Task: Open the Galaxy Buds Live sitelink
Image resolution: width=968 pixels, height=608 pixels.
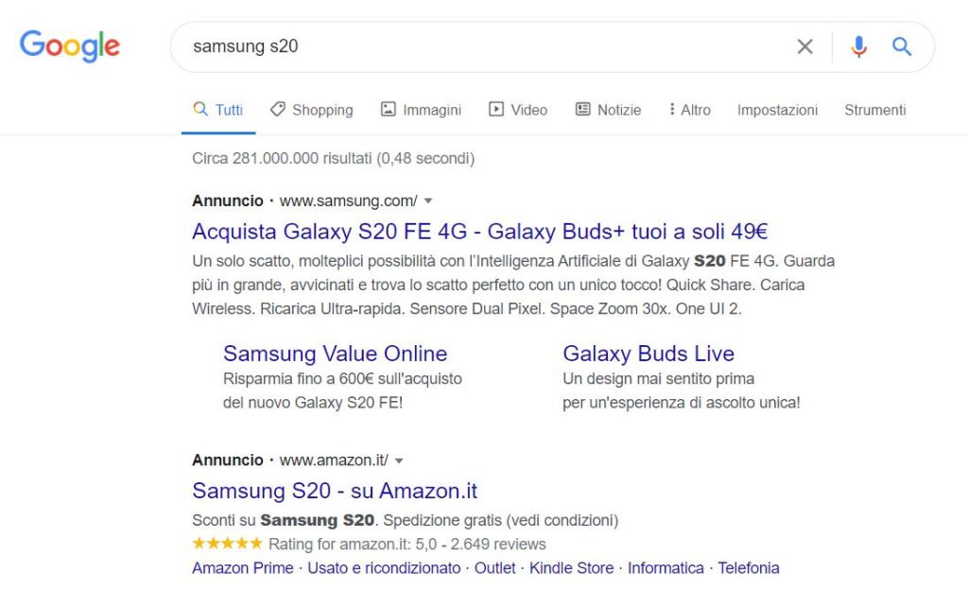Action: (648, 354)
